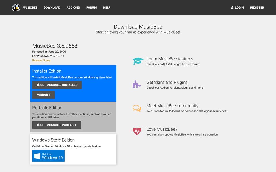The height and width of the screenshot is (172, 276).
Task: Click the Installer Edition heading
Action: pyautogui.click(x=47, y=71)
